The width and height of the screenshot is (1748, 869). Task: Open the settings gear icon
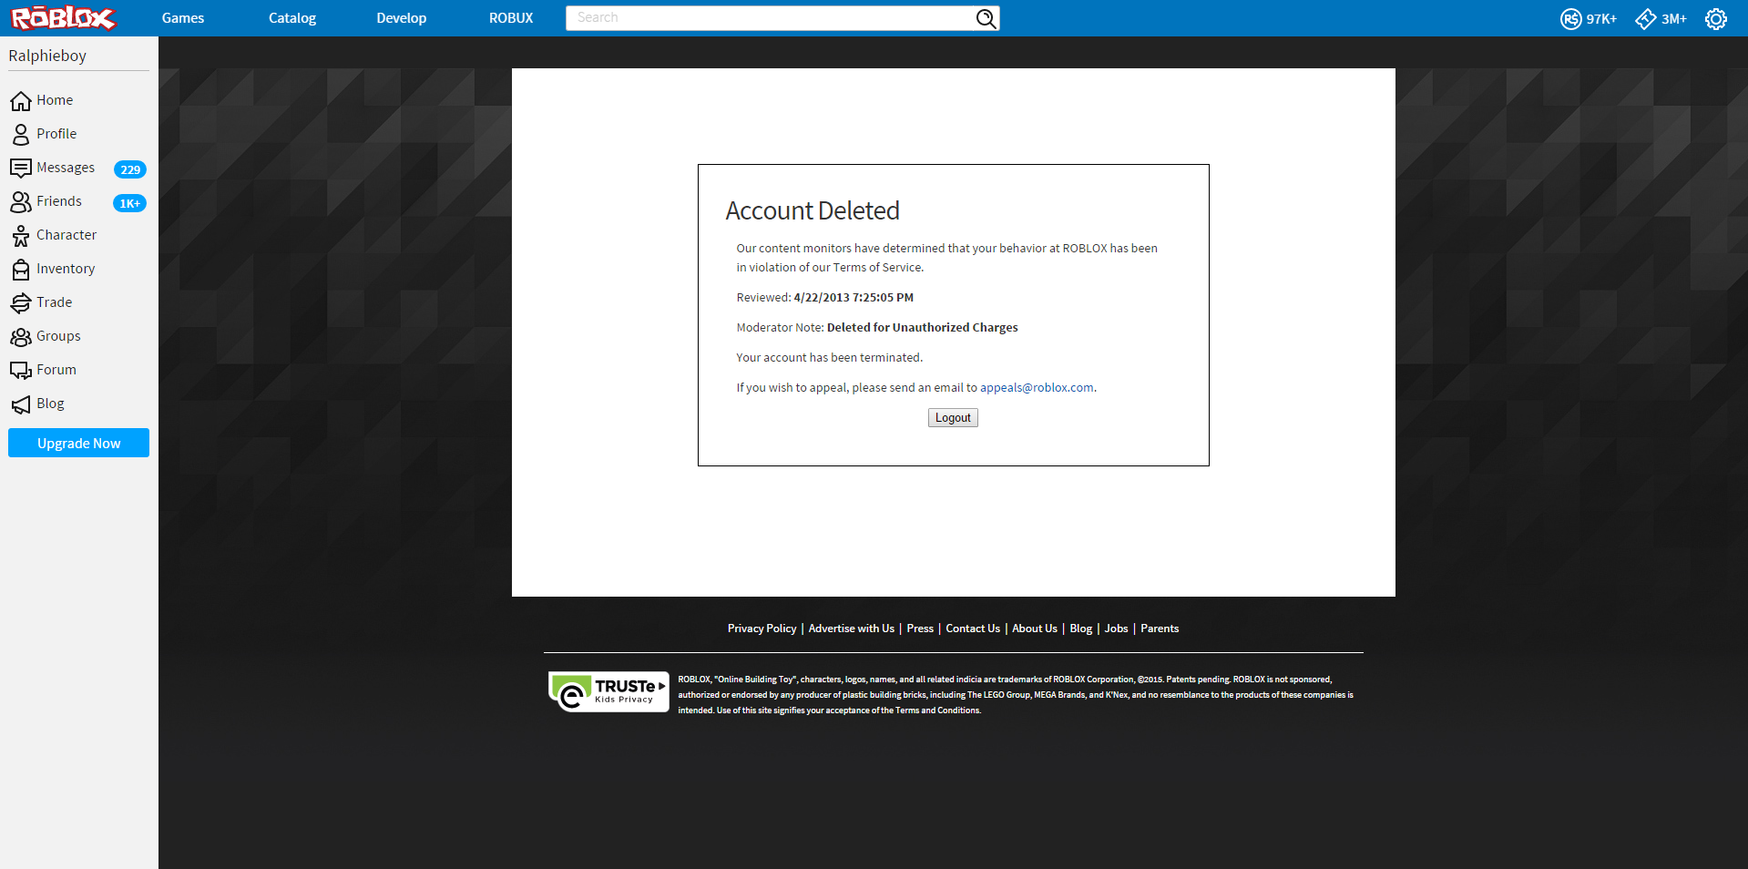point(1716,18)
